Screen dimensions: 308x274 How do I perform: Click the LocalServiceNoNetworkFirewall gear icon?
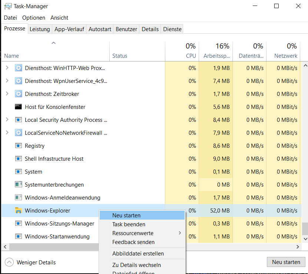pos(19,133)
